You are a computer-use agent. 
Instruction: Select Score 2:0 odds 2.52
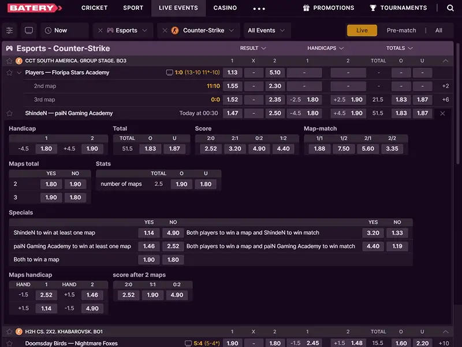coord(211,149)
